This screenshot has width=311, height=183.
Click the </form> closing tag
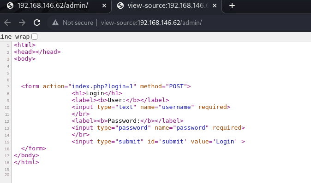click(x=34, y=149)
